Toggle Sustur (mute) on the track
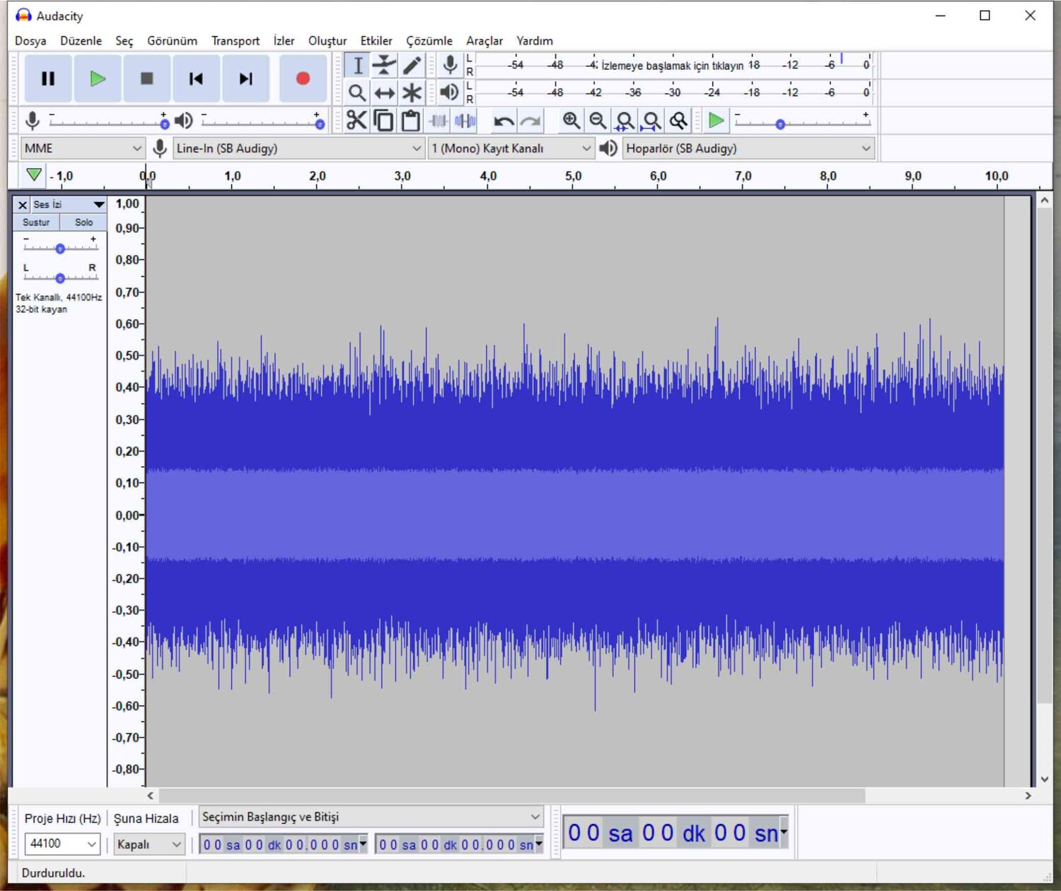1061x891 pixels. [x=36, y=223]
